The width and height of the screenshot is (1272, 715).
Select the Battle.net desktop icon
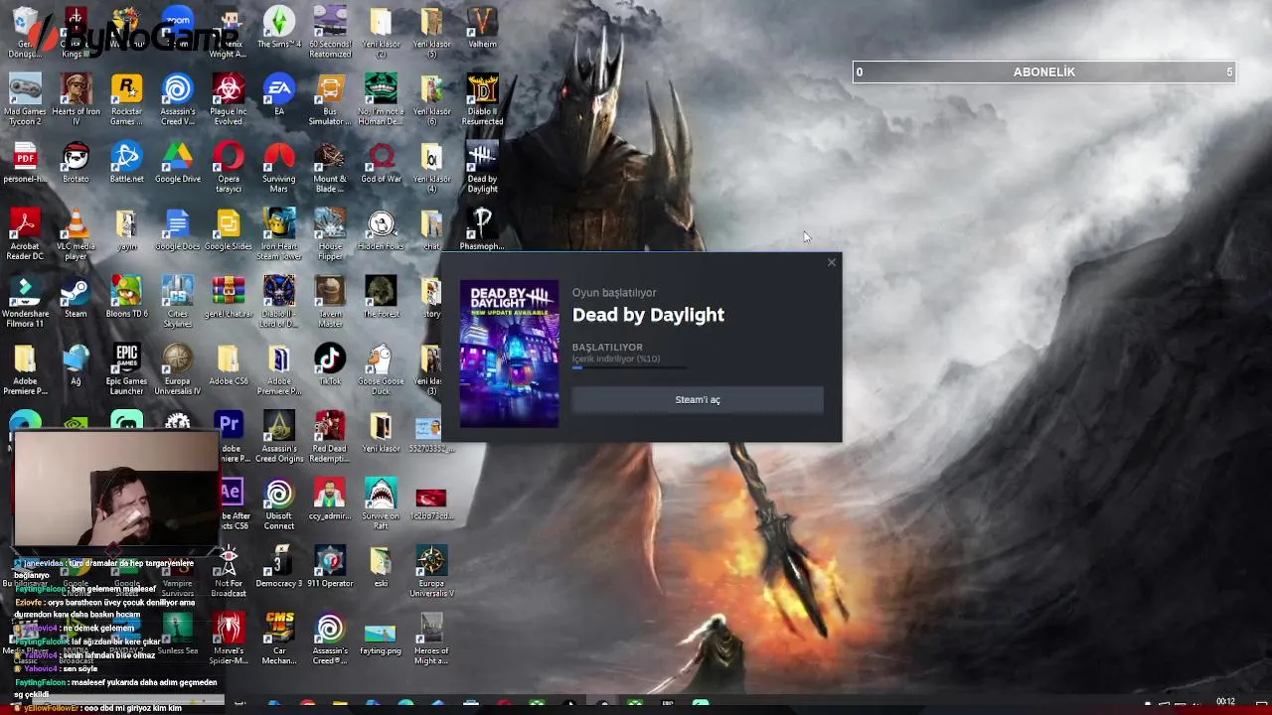point(126,163)
